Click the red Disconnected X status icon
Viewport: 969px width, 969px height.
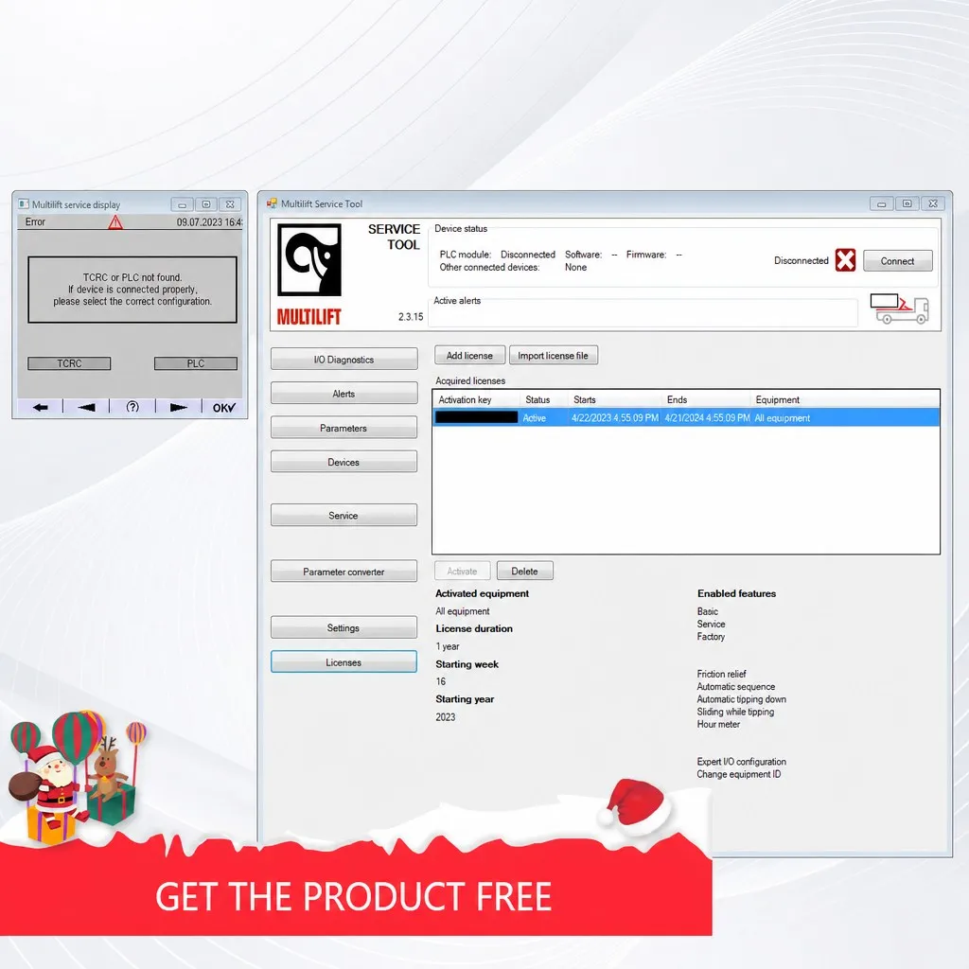click(845, 260)
